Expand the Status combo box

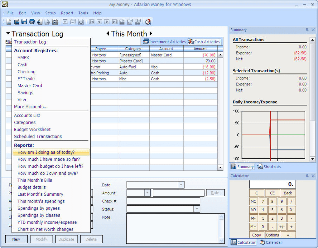[x=196, y=209]
